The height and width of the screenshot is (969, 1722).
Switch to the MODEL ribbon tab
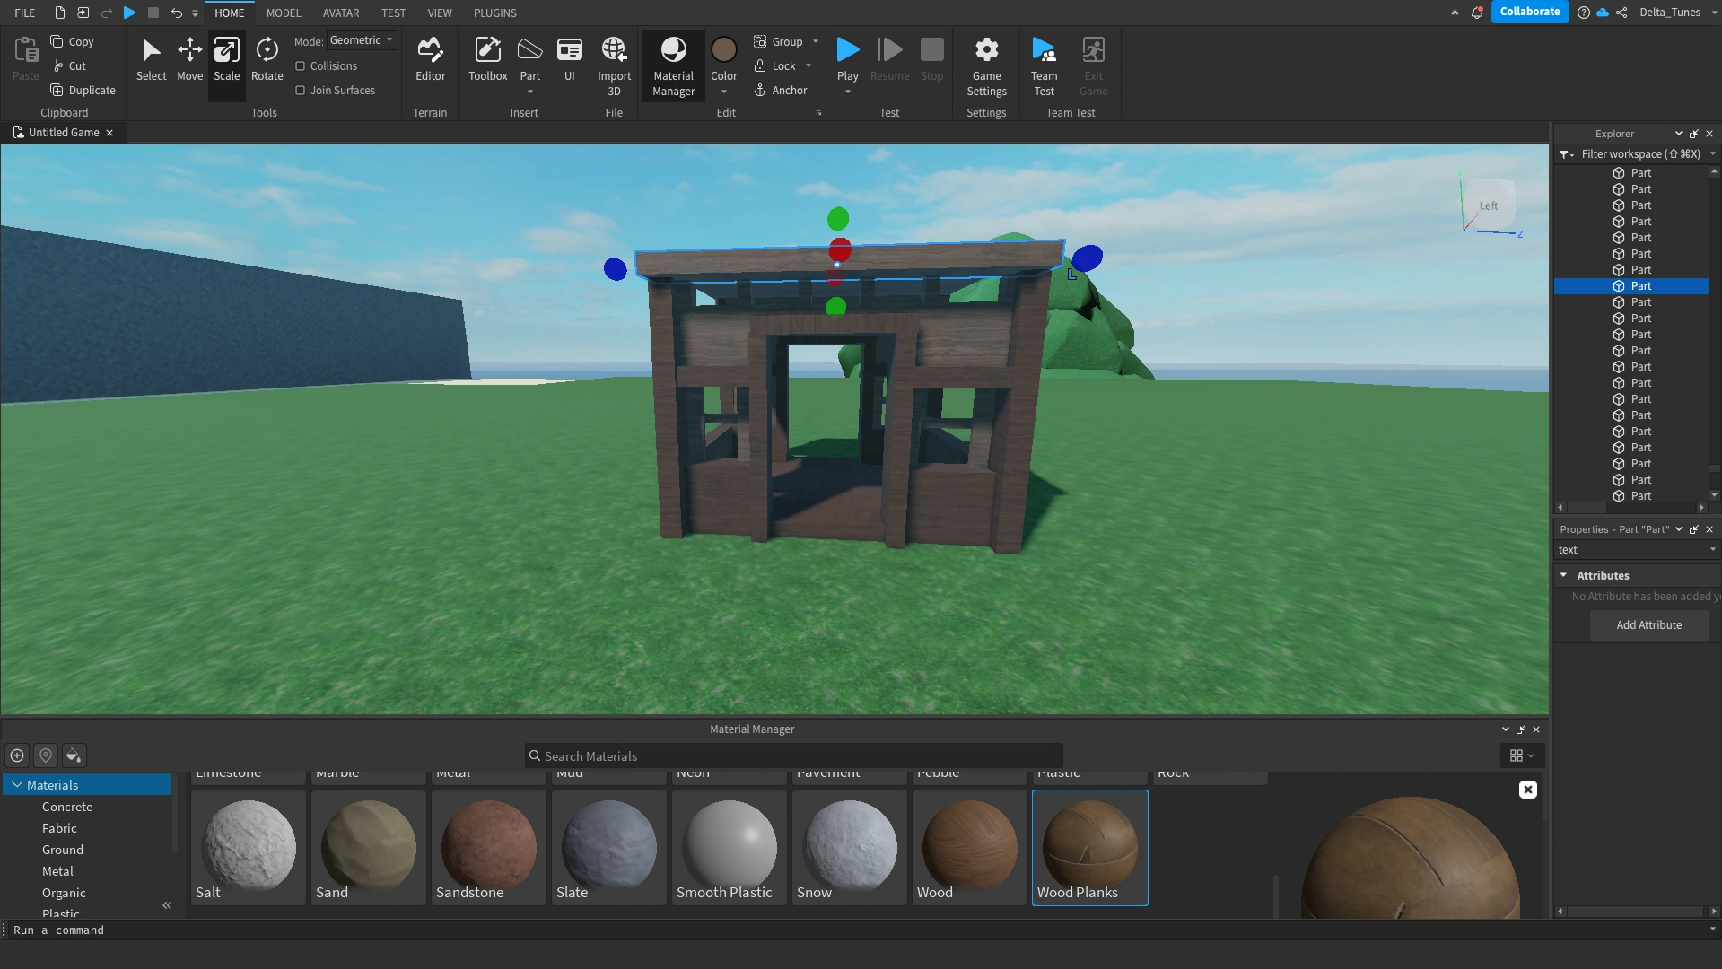(284, 13)
